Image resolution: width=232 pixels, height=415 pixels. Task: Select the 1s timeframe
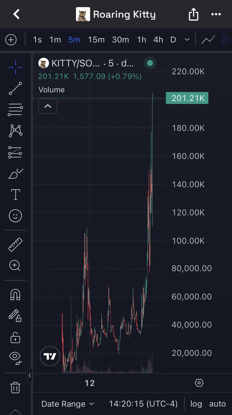pos(37,40)
